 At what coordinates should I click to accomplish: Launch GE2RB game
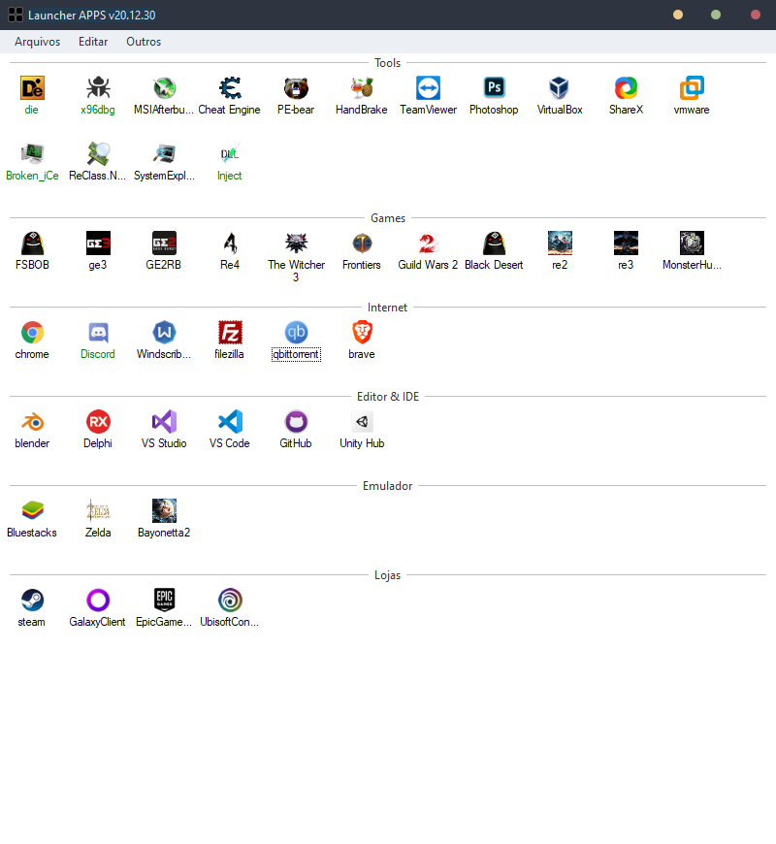[x=164, y=243]
